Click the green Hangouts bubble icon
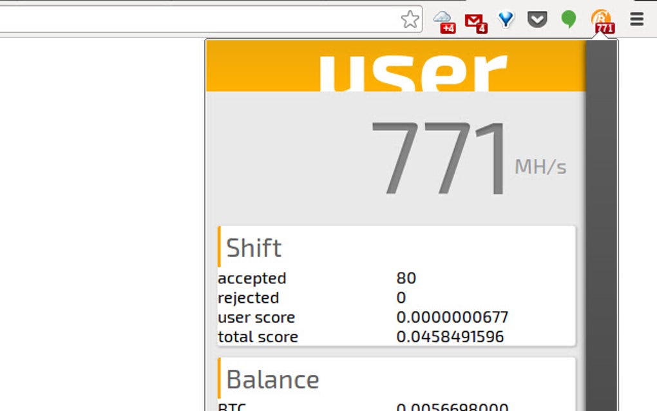Viewport: 657px width, 411px height. pos(569,19)
